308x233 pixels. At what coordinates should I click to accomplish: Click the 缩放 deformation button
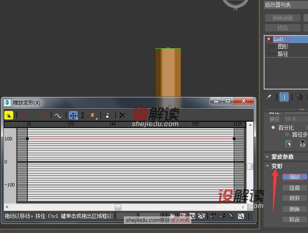coord(294,177)
